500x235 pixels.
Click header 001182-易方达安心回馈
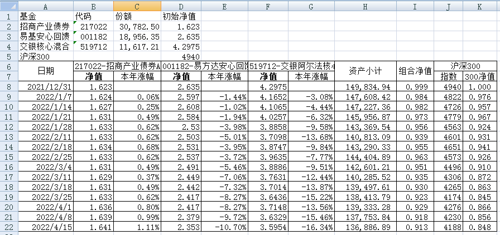205,67
